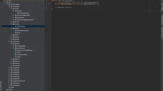Screen dimensions: 163x91
Task: Click the Main class icon
Action: [x=9, y=87]
